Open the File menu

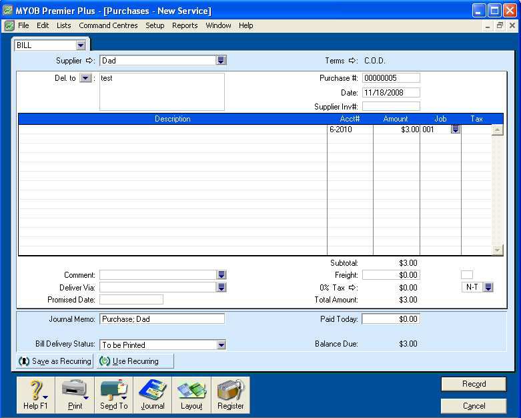point(23,25)
